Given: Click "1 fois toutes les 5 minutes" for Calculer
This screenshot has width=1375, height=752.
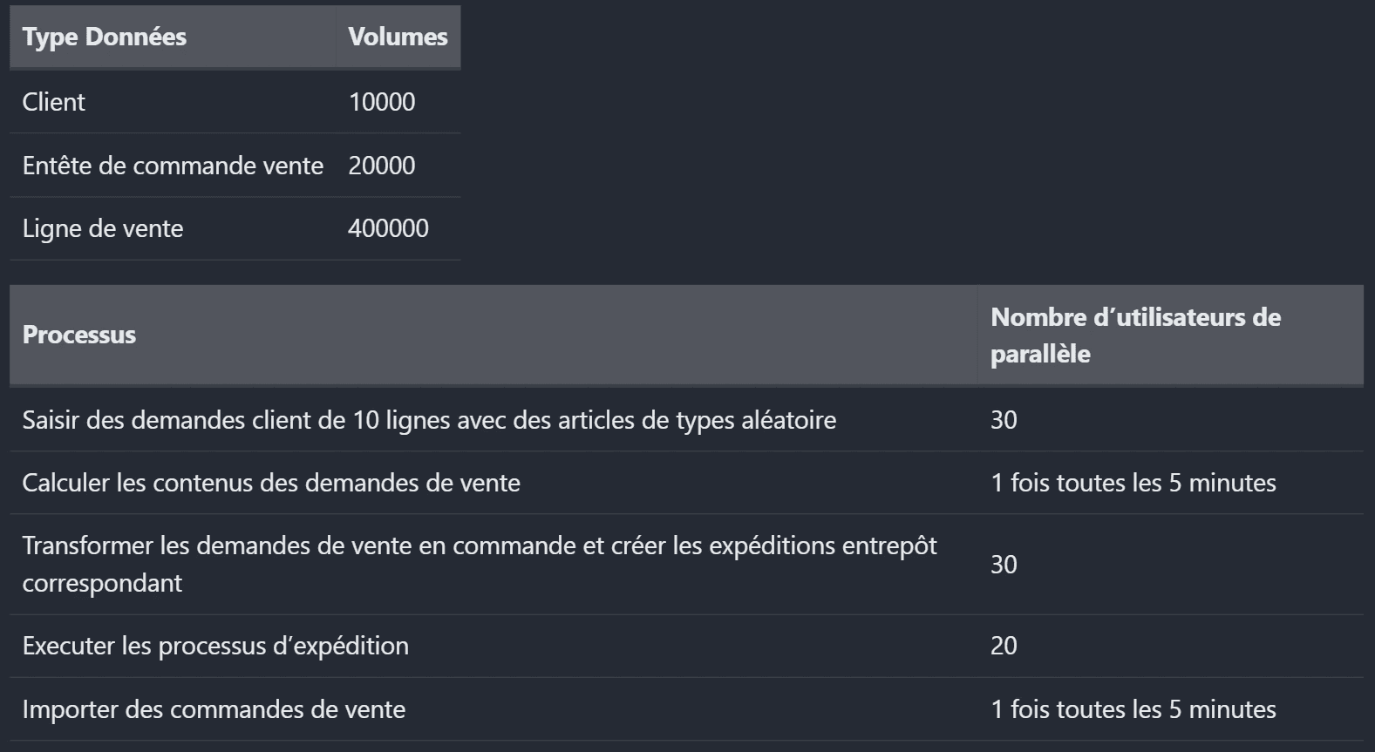Looking at the screenshot, I should pyautogui.click(x=1133, y=483).
